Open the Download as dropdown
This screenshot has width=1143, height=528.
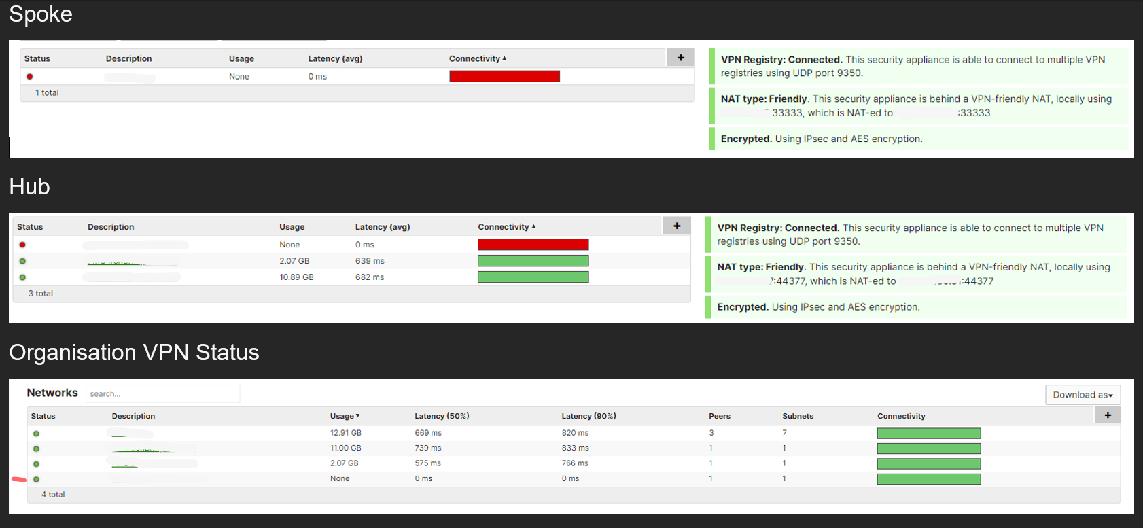click(x=1083, y=395)
